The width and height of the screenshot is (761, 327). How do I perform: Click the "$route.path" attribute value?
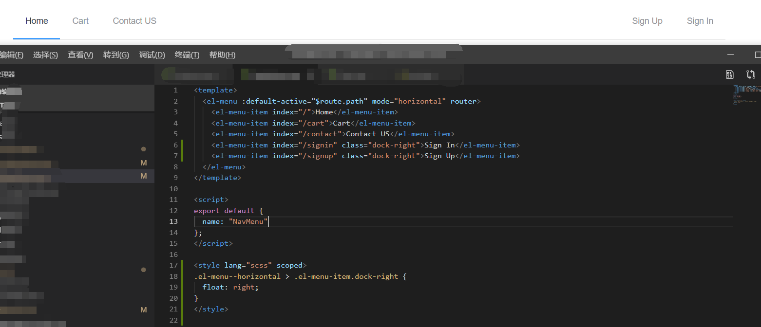(x=340, y=101)
